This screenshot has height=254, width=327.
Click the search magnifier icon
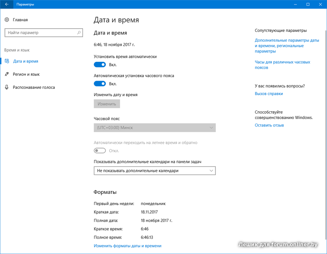coord(78,33)
